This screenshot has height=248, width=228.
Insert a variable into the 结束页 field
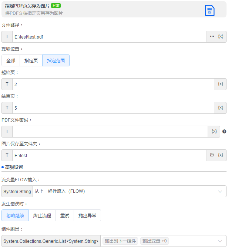point(221,108)
